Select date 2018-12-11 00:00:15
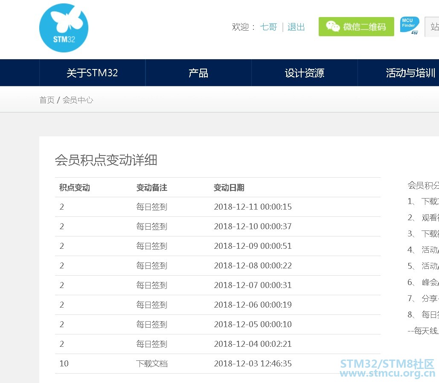 click(x=253, y=207)
